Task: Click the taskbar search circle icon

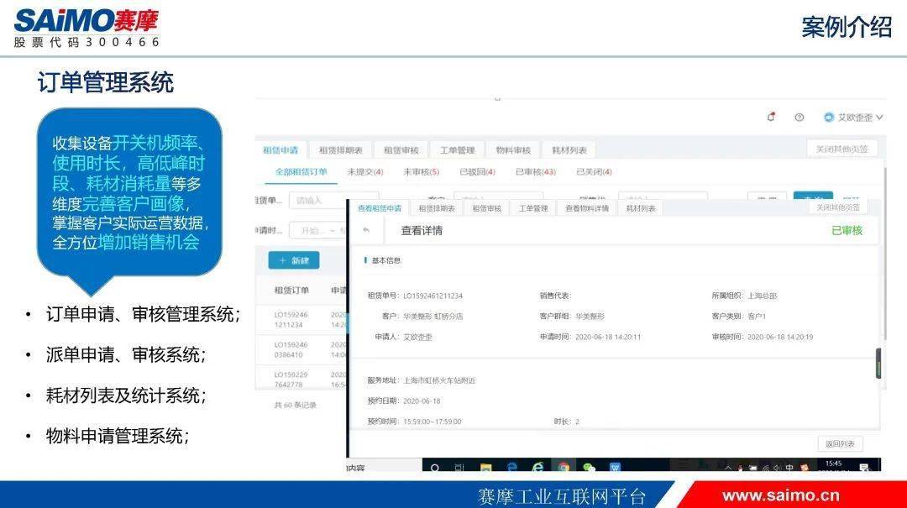Action: click(x=436, y=467)
